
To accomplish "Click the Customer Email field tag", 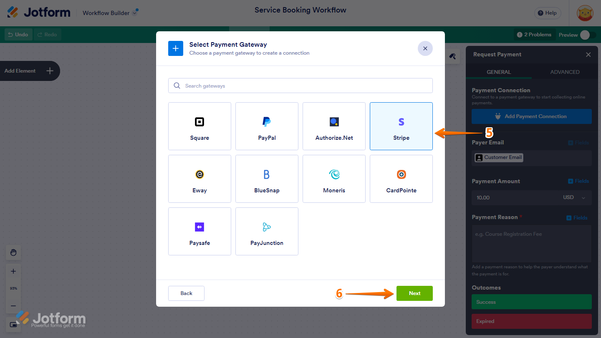I will [499, 157].
